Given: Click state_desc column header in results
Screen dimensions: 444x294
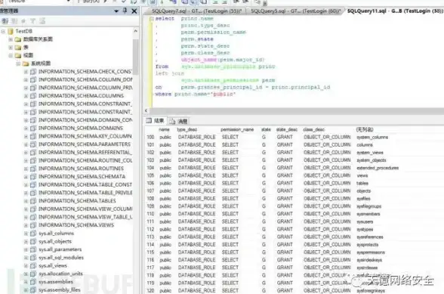Looking at the screenshot, I should click(x=287, y=129).
